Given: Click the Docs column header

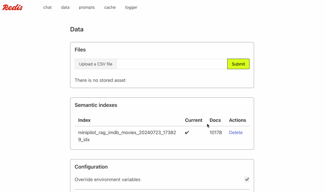Looking at the screenshot, I should point(215,120).
